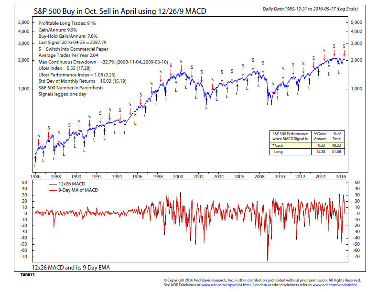This screenshot has height=292, width=377.
Task: Select 'Last Signal 2016-04-25 = 2087.79' line
Action: pyautogui.click(x=72, y=43)
